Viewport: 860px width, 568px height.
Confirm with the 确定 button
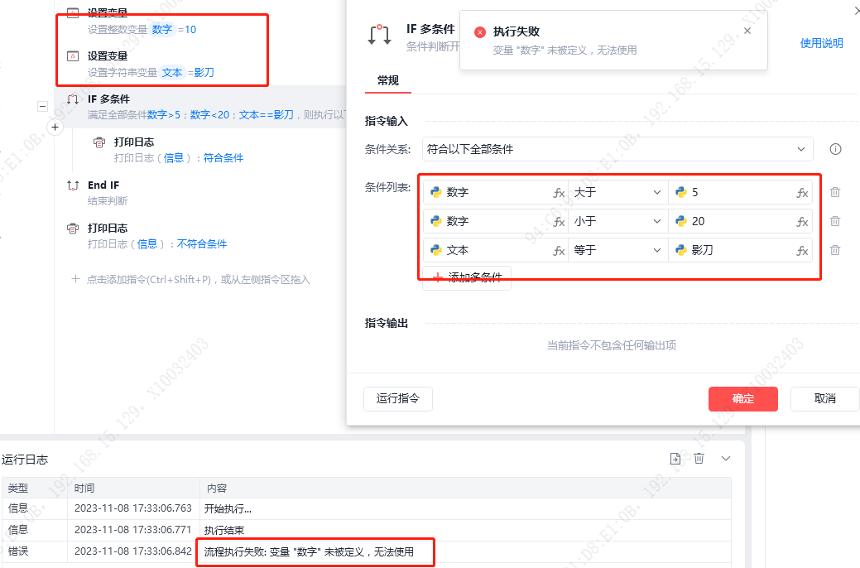[743, 398]
